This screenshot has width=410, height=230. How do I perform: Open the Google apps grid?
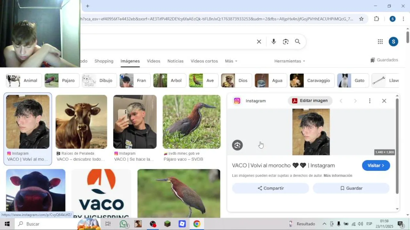380,42
